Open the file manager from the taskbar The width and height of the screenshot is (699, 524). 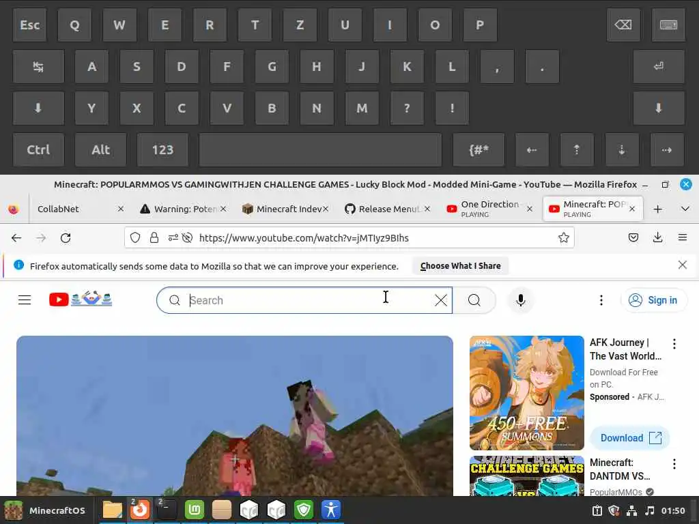pyautogui.click(x=113, y=510)
